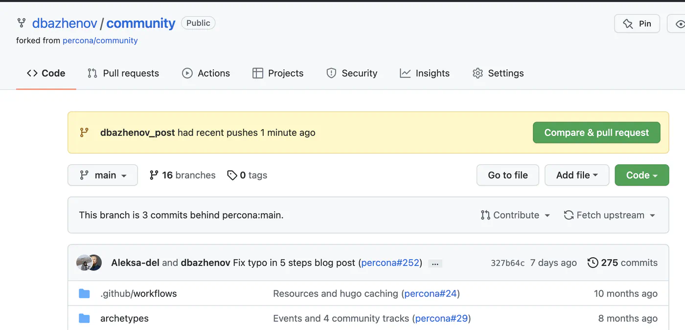Viewport: 685px width, 330px height.
Task: Expand the Fetch upstream dropdown
Action: pyautogui.click(x=609, y=215)
